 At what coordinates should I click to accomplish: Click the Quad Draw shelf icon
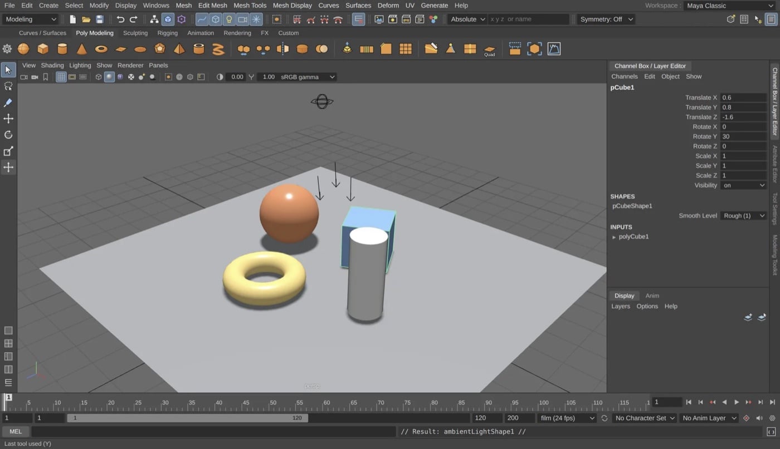pyautogui.click(x=489, y=50)
